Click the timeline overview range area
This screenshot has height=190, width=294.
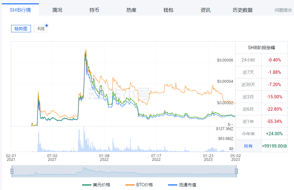(x=124, y=171)
